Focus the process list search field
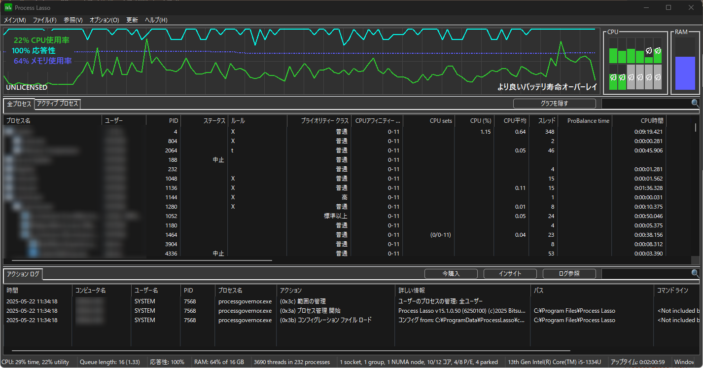Viewport: 703px width, 368px height. pyautogui.click(x=646, y=103)
